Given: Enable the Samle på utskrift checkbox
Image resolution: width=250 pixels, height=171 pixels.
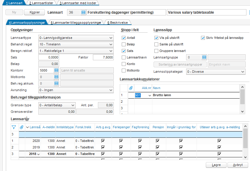Looking at the screenshot, I should pos(156,44).
